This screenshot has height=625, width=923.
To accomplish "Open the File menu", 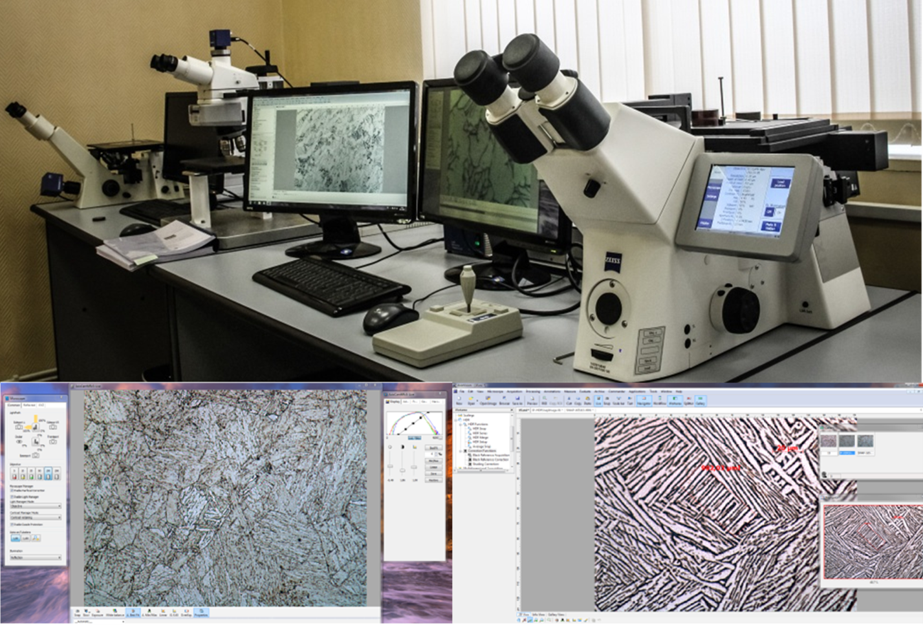I will coord(462,392).
